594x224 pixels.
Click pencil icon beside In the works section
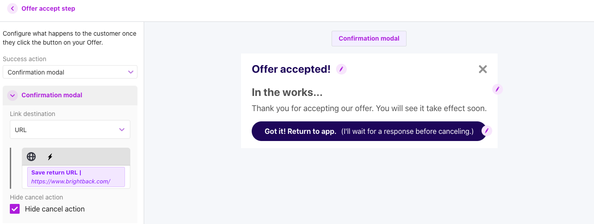(x=497, y=89)
